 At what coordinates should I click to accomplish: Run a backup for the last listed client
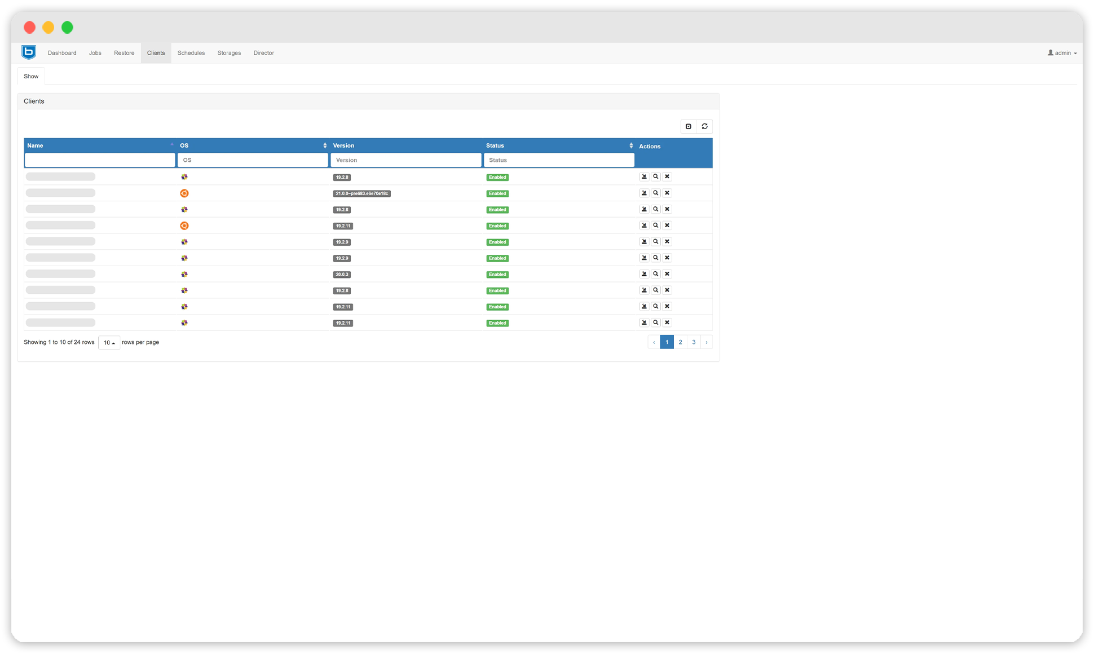(x=644, y=322)
